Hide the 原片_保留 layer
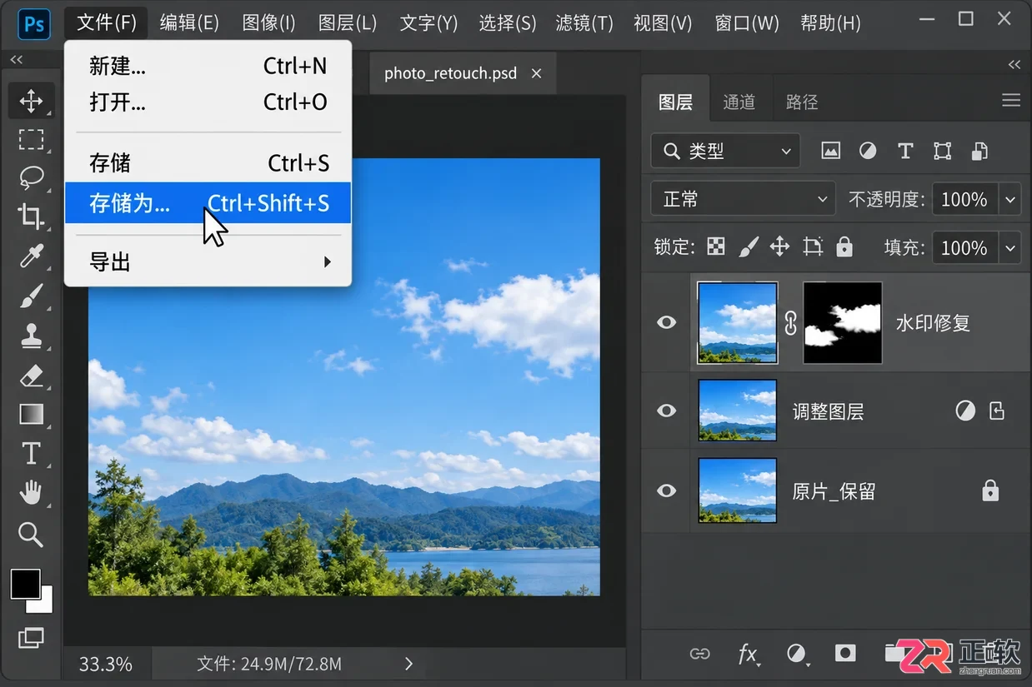Viewport: 1032px width, 687px height. pos(667,491)
